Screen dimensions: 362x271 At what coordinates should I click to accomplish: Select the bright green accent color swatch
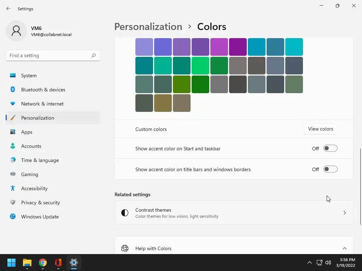point(200,66)
